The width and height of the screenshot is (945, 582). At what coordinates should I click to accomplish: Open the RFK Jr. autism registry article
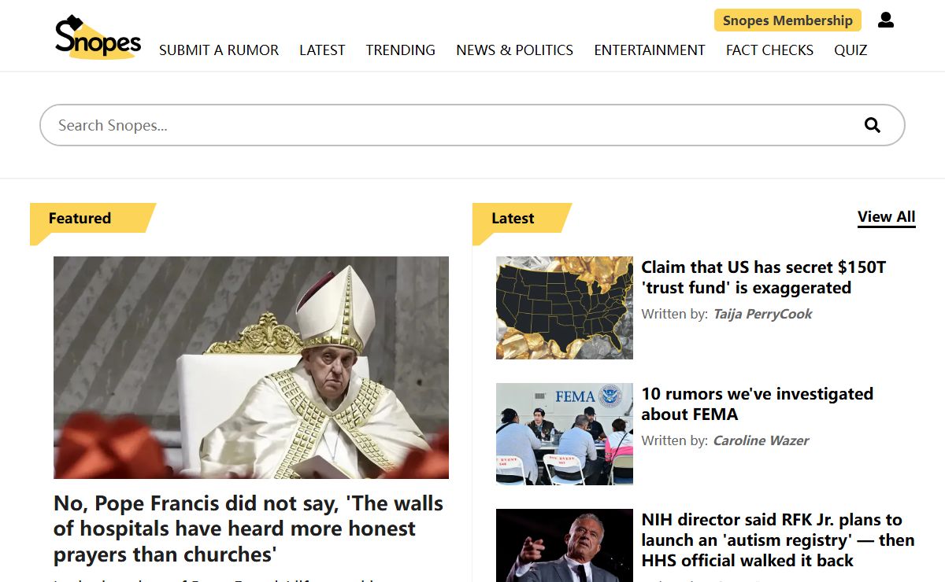[778, 540]
